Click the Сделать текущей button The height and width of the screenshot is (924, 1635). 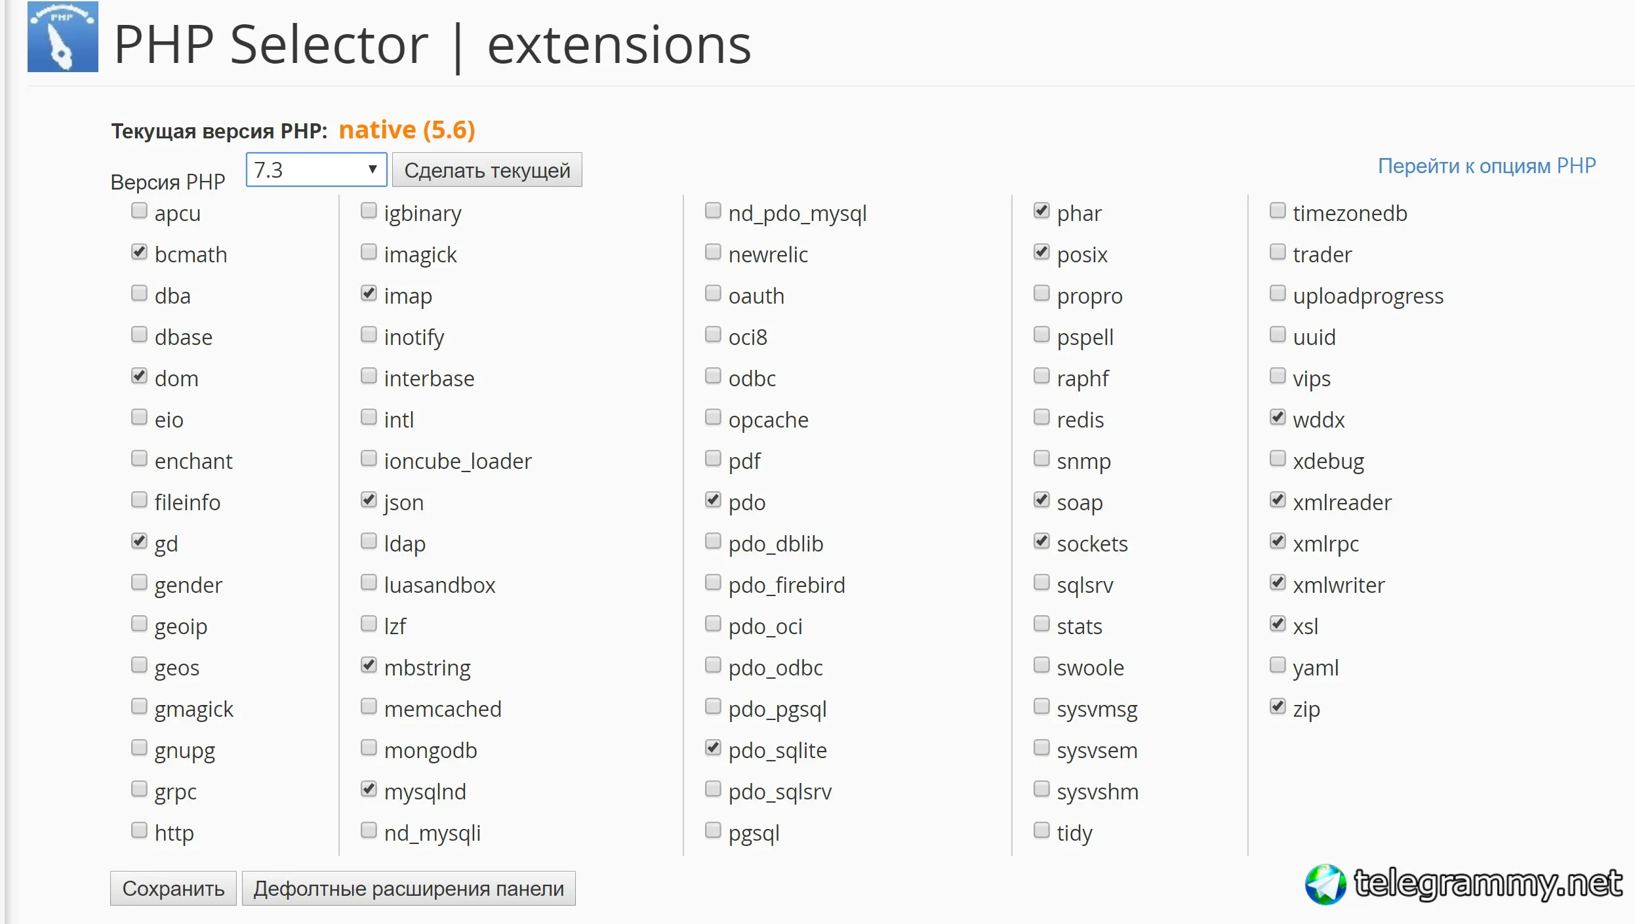coord(487,170)
